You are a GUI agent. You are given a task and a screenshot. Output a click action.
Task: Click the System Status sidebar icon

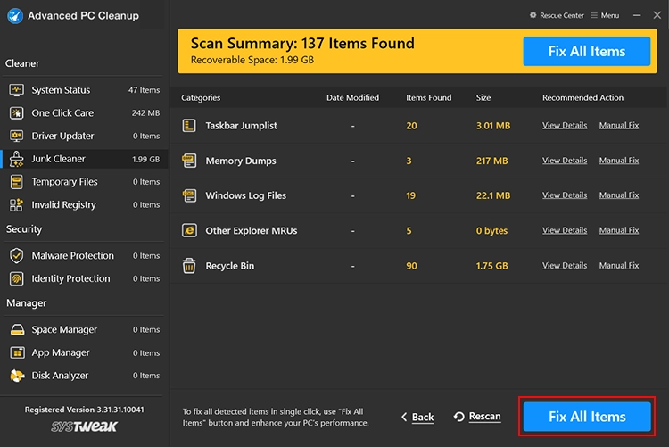[x=16, y=90]
